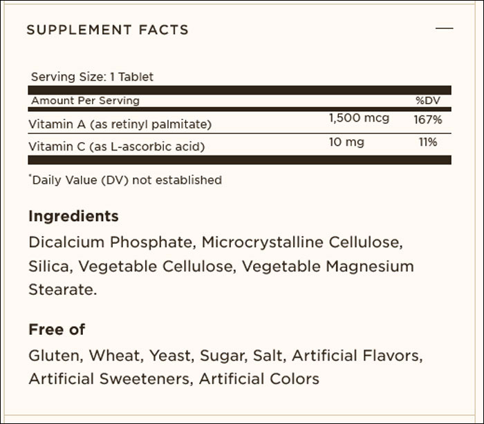Click the Ingredients heading

pos(73,216)
